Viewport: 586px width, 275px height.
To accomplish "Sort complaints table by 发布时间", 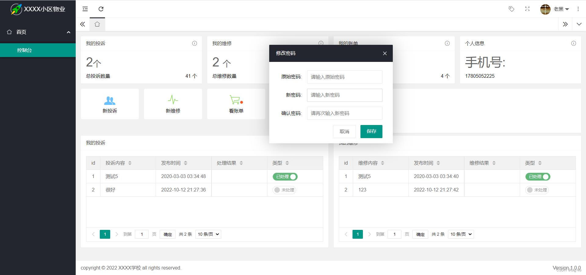I will click(x=186, y=163).
